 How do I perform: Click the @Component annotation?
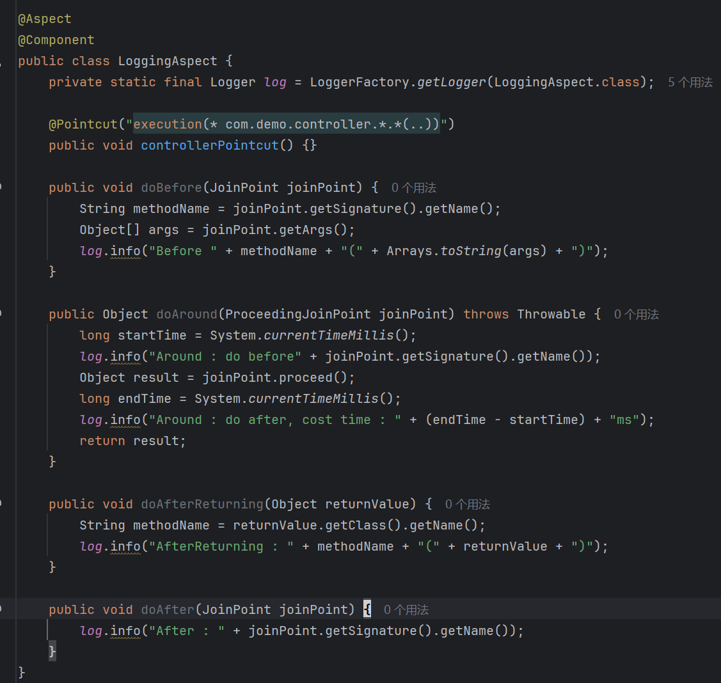click(56, 40)
